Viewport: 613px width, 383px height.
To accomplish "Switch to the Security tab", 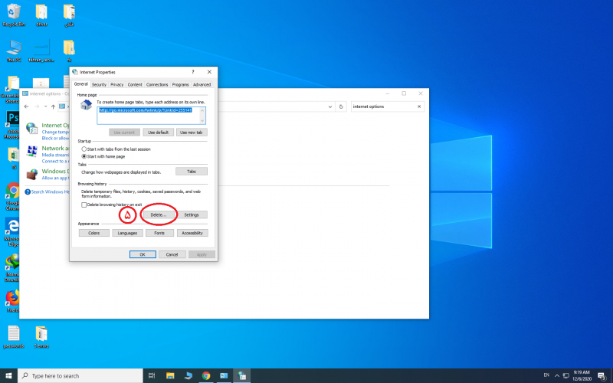I will (x=99, y=84).
